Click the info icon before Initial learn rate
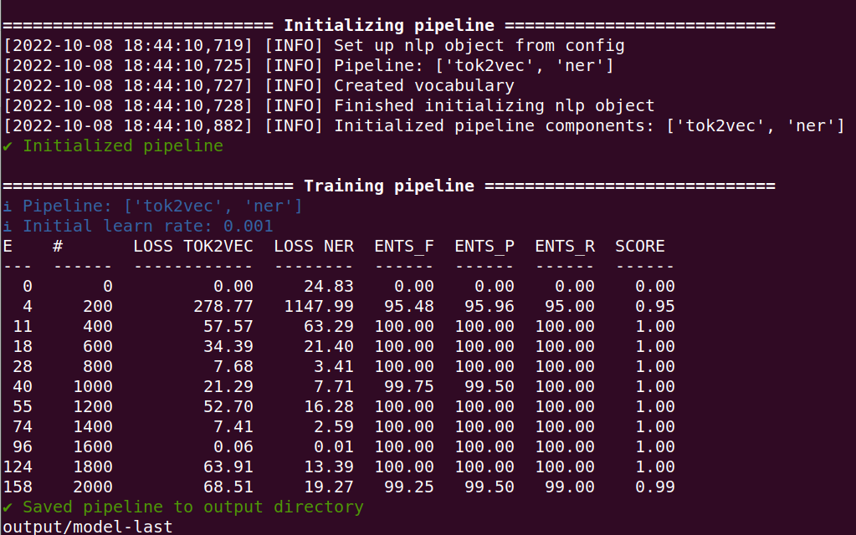The height and width of the screenshot is (535, 856). (7, 227)
